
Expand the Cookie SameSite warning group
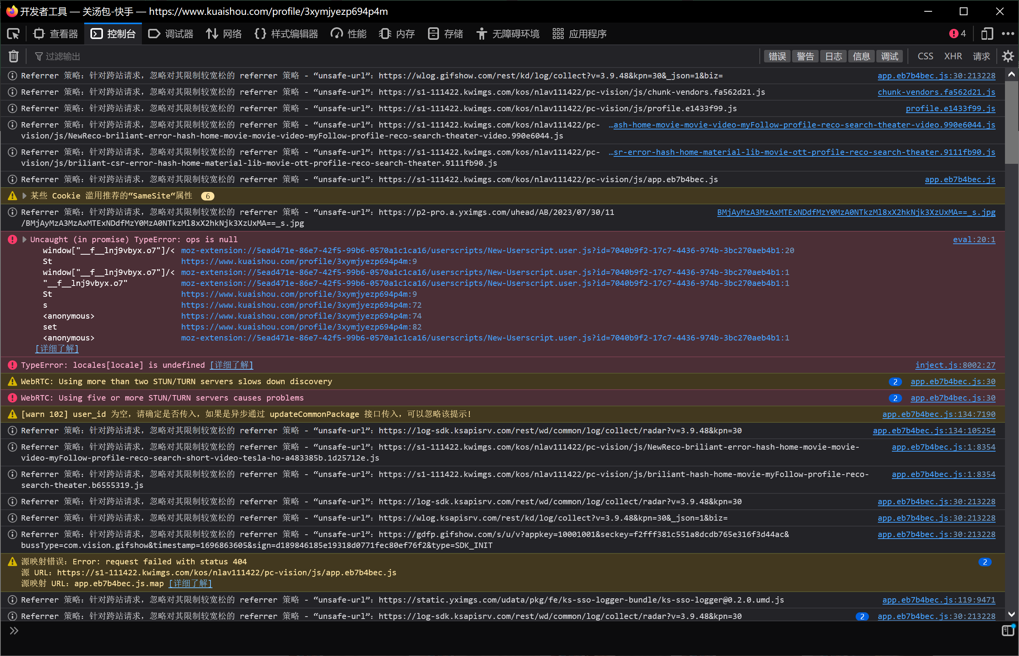25,195
